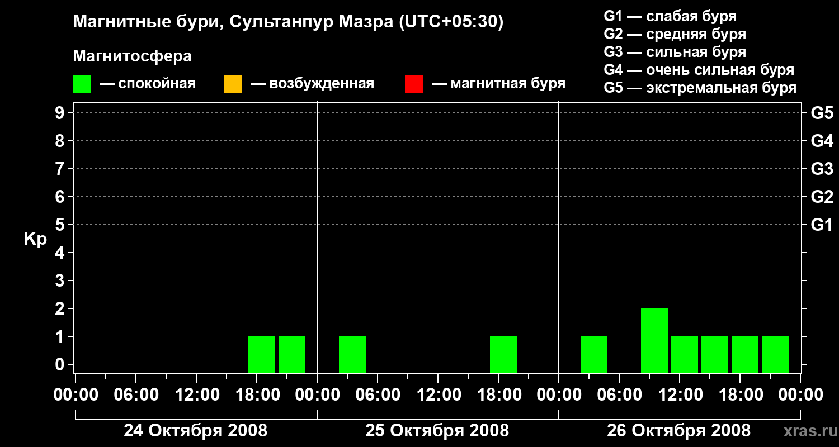Click the G5 label on right axis
Screen dimensions: 839x447
(x=822, y=113)
